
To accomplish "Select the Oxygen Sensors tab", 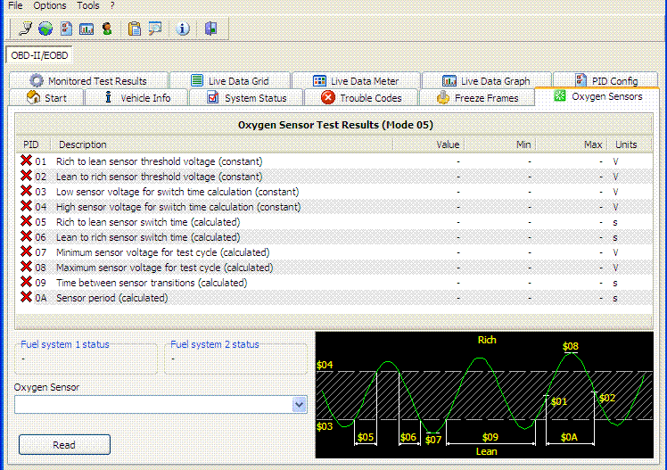I will point(597,96).
